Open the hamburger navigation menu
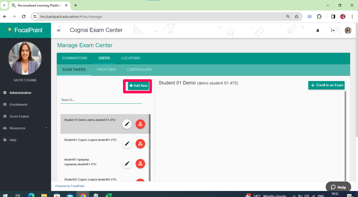The height and width of the screenshot is (197, 358). [x=59, y=30]
